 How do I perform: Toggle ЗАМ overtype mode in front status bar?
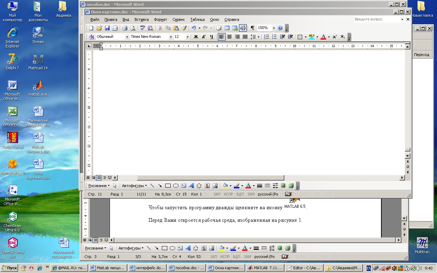[x=251, y=194]
